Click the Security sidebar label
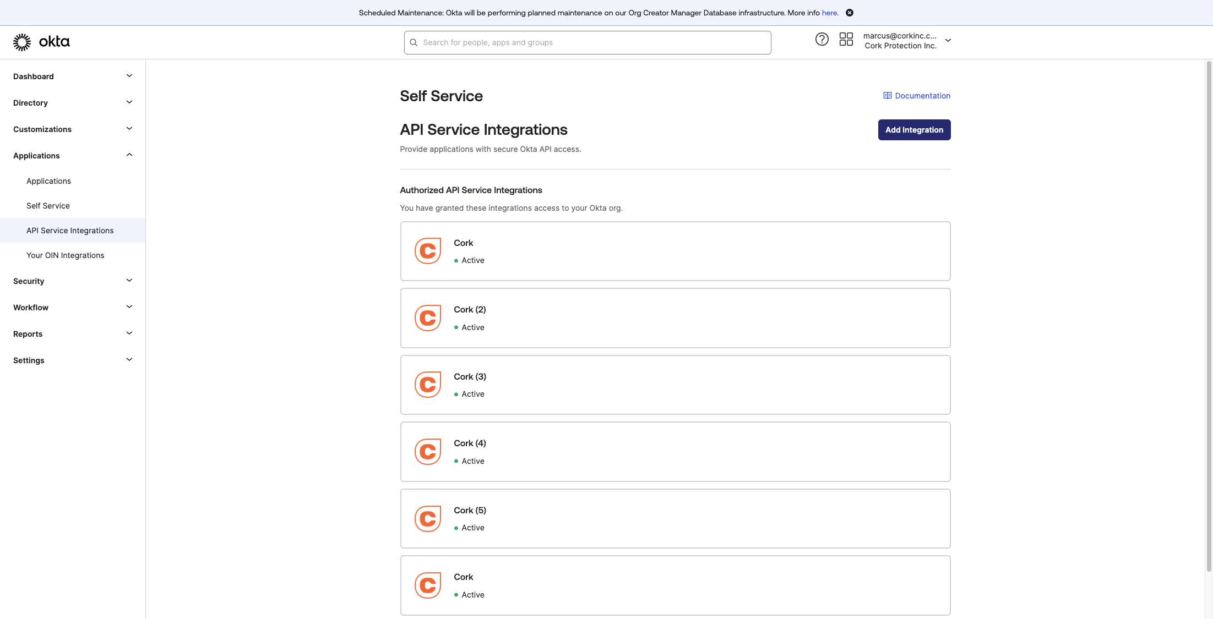 pos(29,281)
